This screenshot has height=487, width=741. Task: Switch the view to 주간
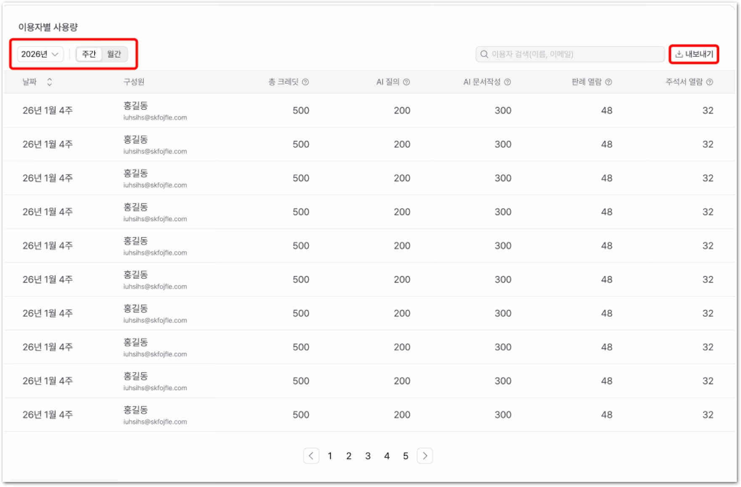(x=89, y=54)
